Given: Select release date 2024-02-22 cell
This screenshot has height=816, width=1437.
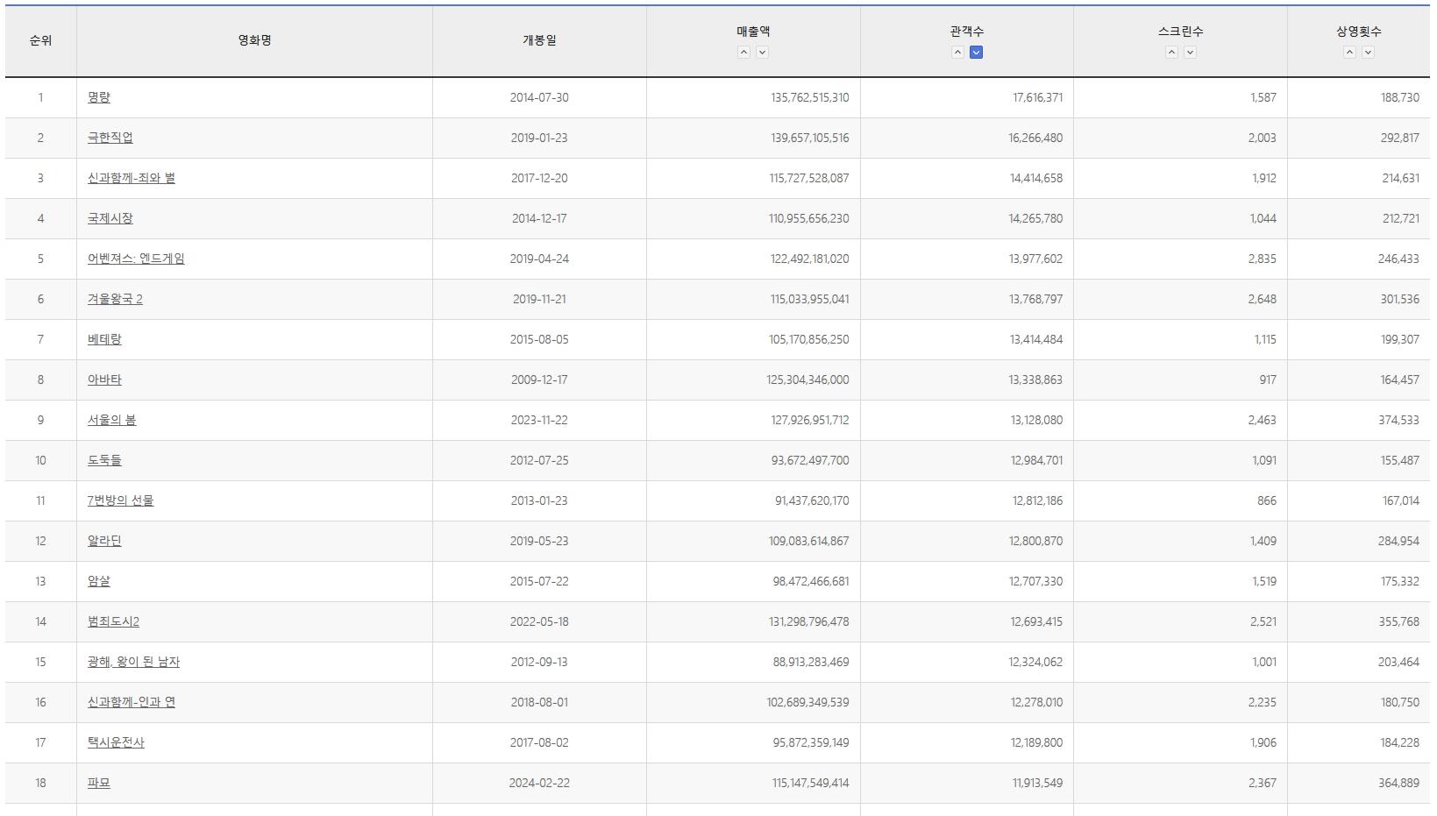Looking at the screenshot, I should click(539, 783).
